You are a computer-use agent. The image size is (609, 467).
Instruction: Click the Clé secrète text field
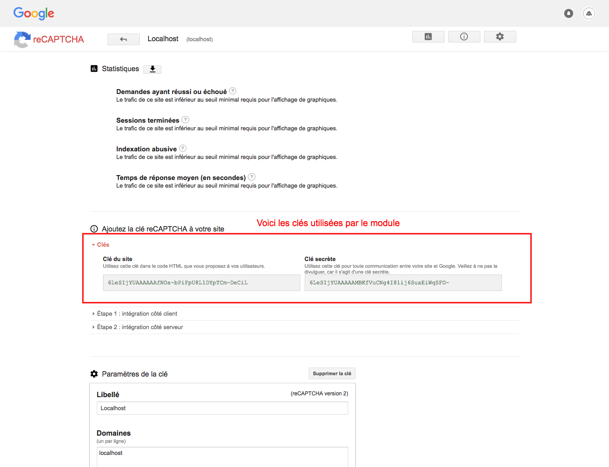[x=403, y=283]
